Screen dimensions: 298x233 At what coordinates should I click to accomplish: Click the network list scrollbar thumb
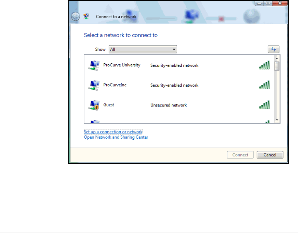277,66
